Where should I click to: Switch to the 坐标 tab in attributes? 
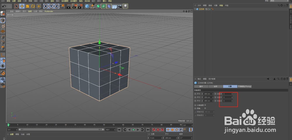tap(215, 87)
